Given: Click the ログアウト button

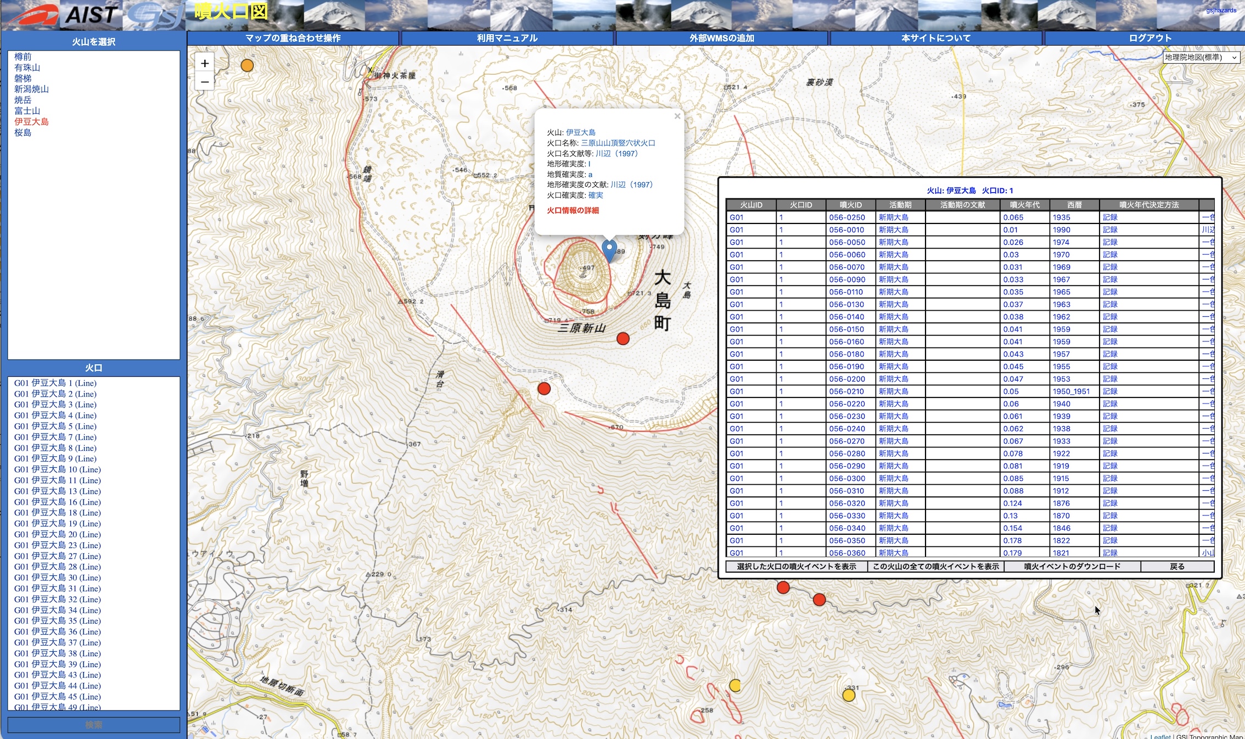Looking at the screenshot, I should click(1150, 38).
